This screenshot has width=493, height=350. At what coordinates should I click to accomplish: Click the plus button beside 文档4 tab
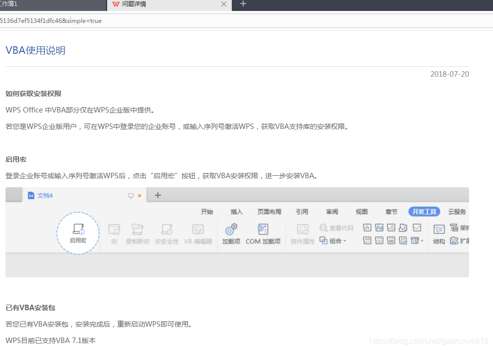(x=158, y=195)
